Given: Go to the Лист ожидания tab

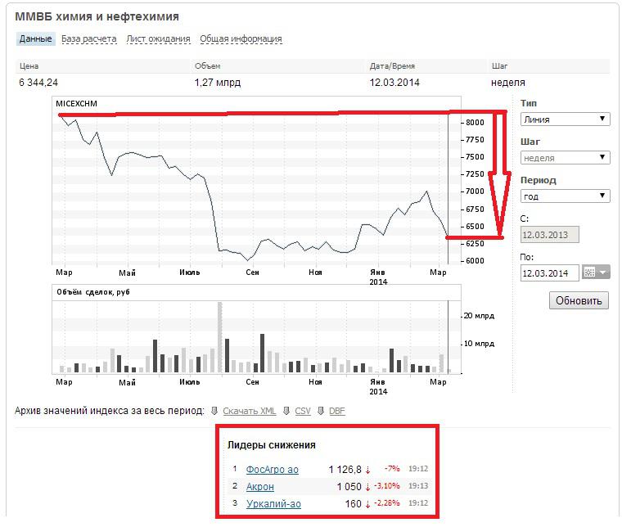Looking at the screenshot, I should (x=159, y=38).
